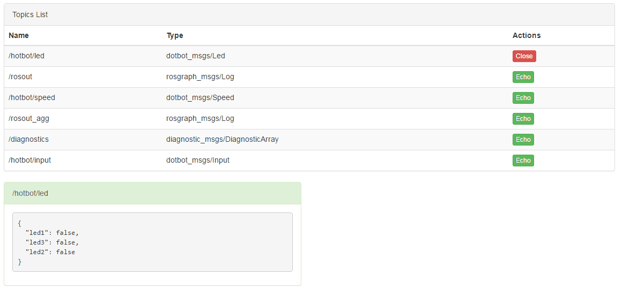Select the /rosout_agg name cell
This screenshot has width=622, height=290.
(29, 118)
